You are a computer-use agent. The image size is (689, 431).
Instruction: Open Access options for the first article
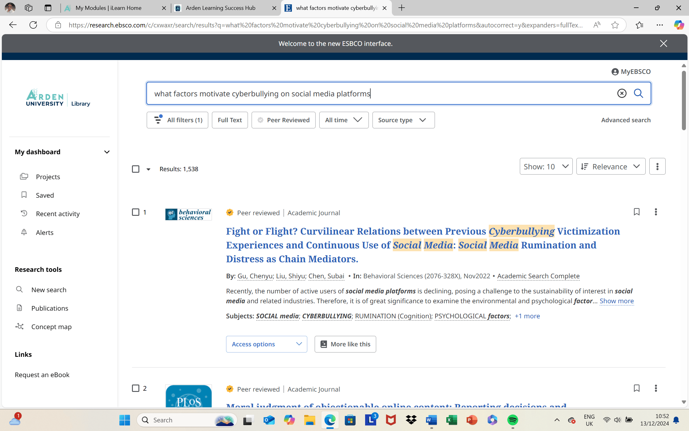click(x=266, y=344)
